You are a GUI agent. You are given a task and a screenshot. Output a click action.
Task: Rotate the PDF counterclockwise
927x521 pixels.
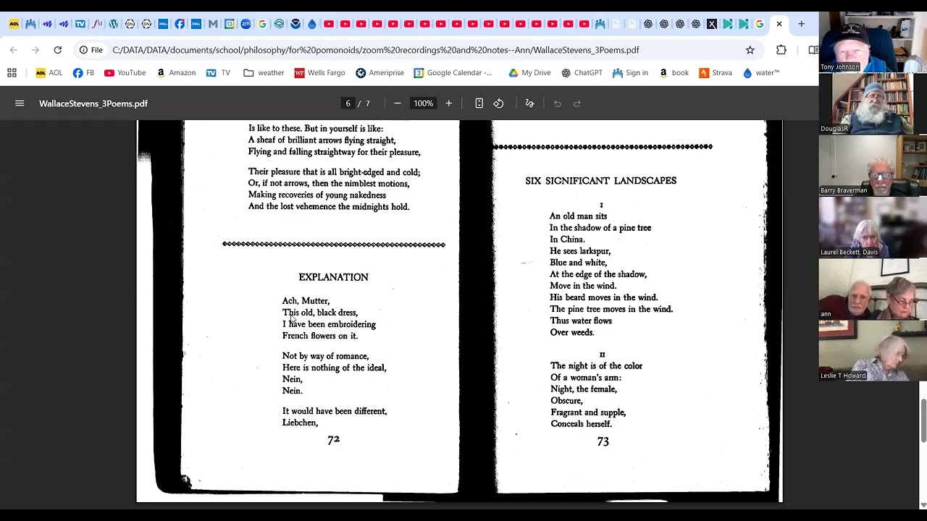[x=498, y=103]
